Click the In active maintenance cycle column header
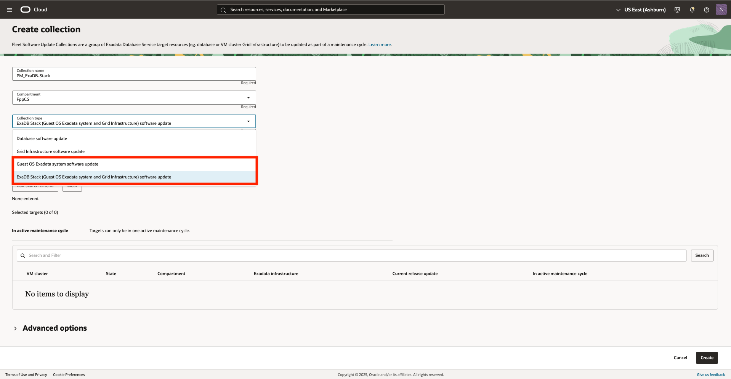Viewport: 731px width, 379px height. tap(560, 274)
